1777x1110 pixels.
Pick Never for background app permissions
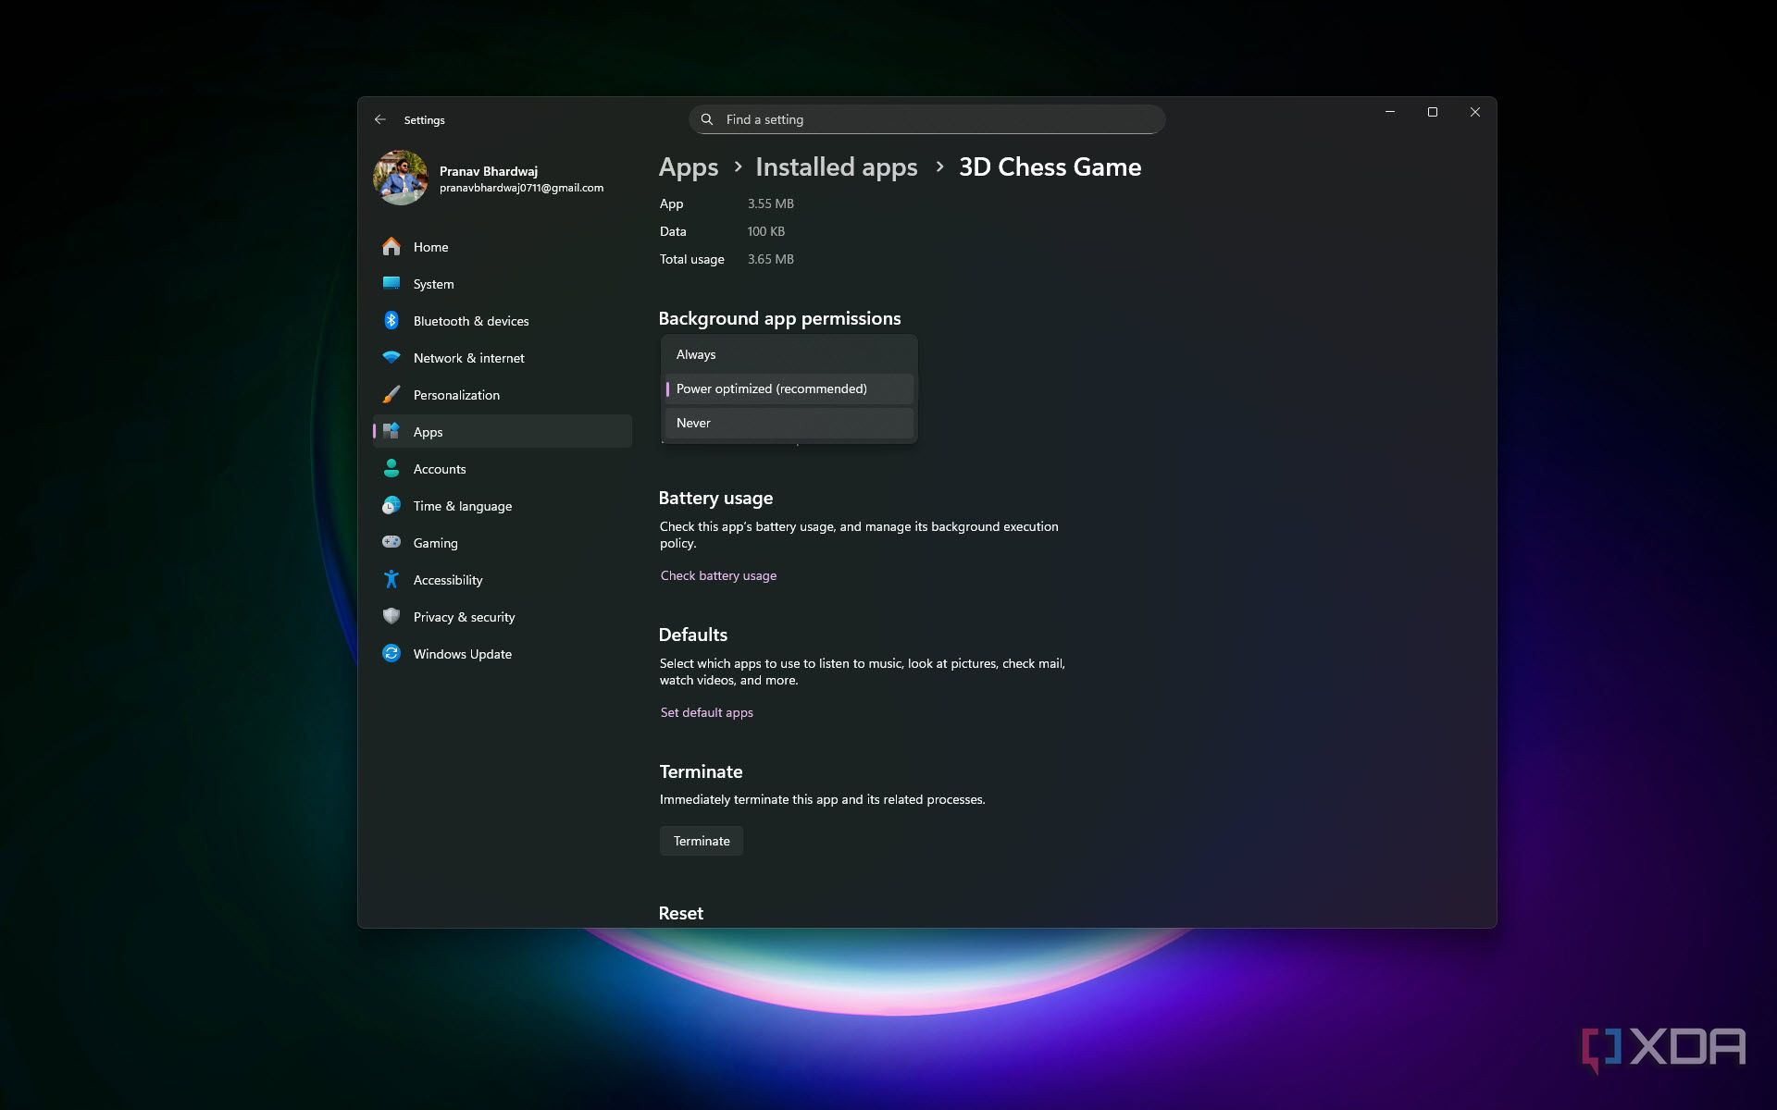coord(789,423)
